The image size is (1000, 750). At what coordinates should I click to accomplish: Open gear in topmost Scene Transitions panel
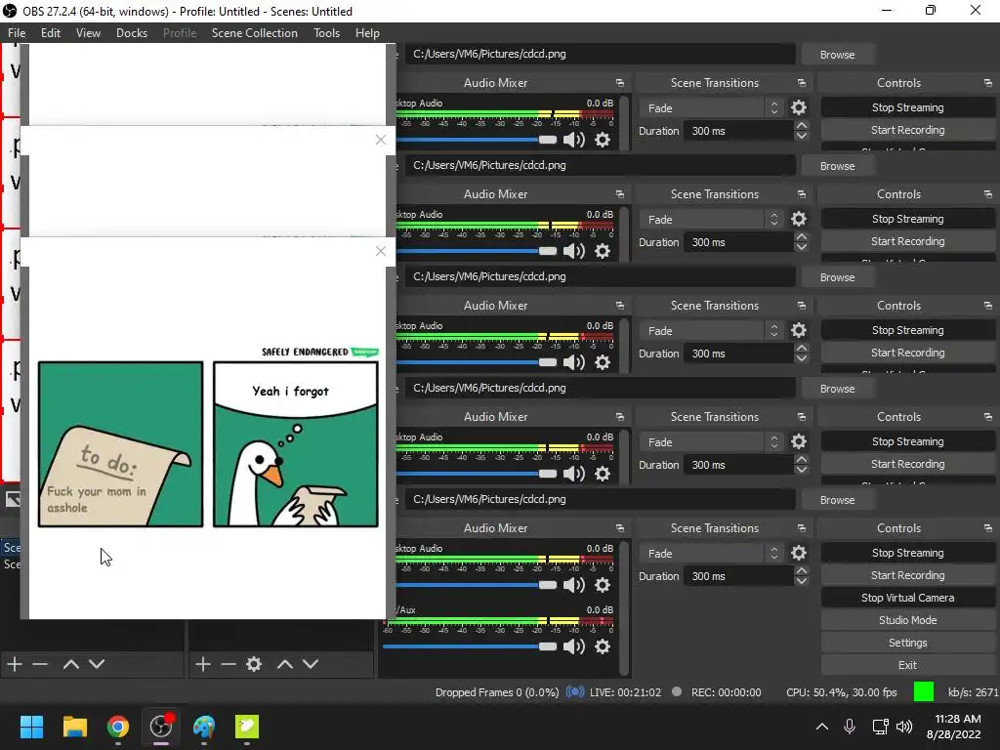click(799, 107)
